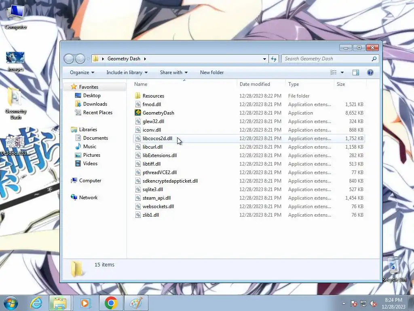Expand the arrow after Geometry Dash breadcrumb
Image resolution: width=414 pixels, height=311 pixels.
145,59
